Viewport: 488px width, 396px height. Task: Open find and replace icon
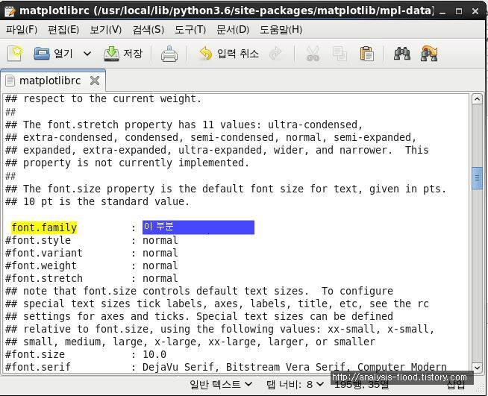(x=429, y=54)
